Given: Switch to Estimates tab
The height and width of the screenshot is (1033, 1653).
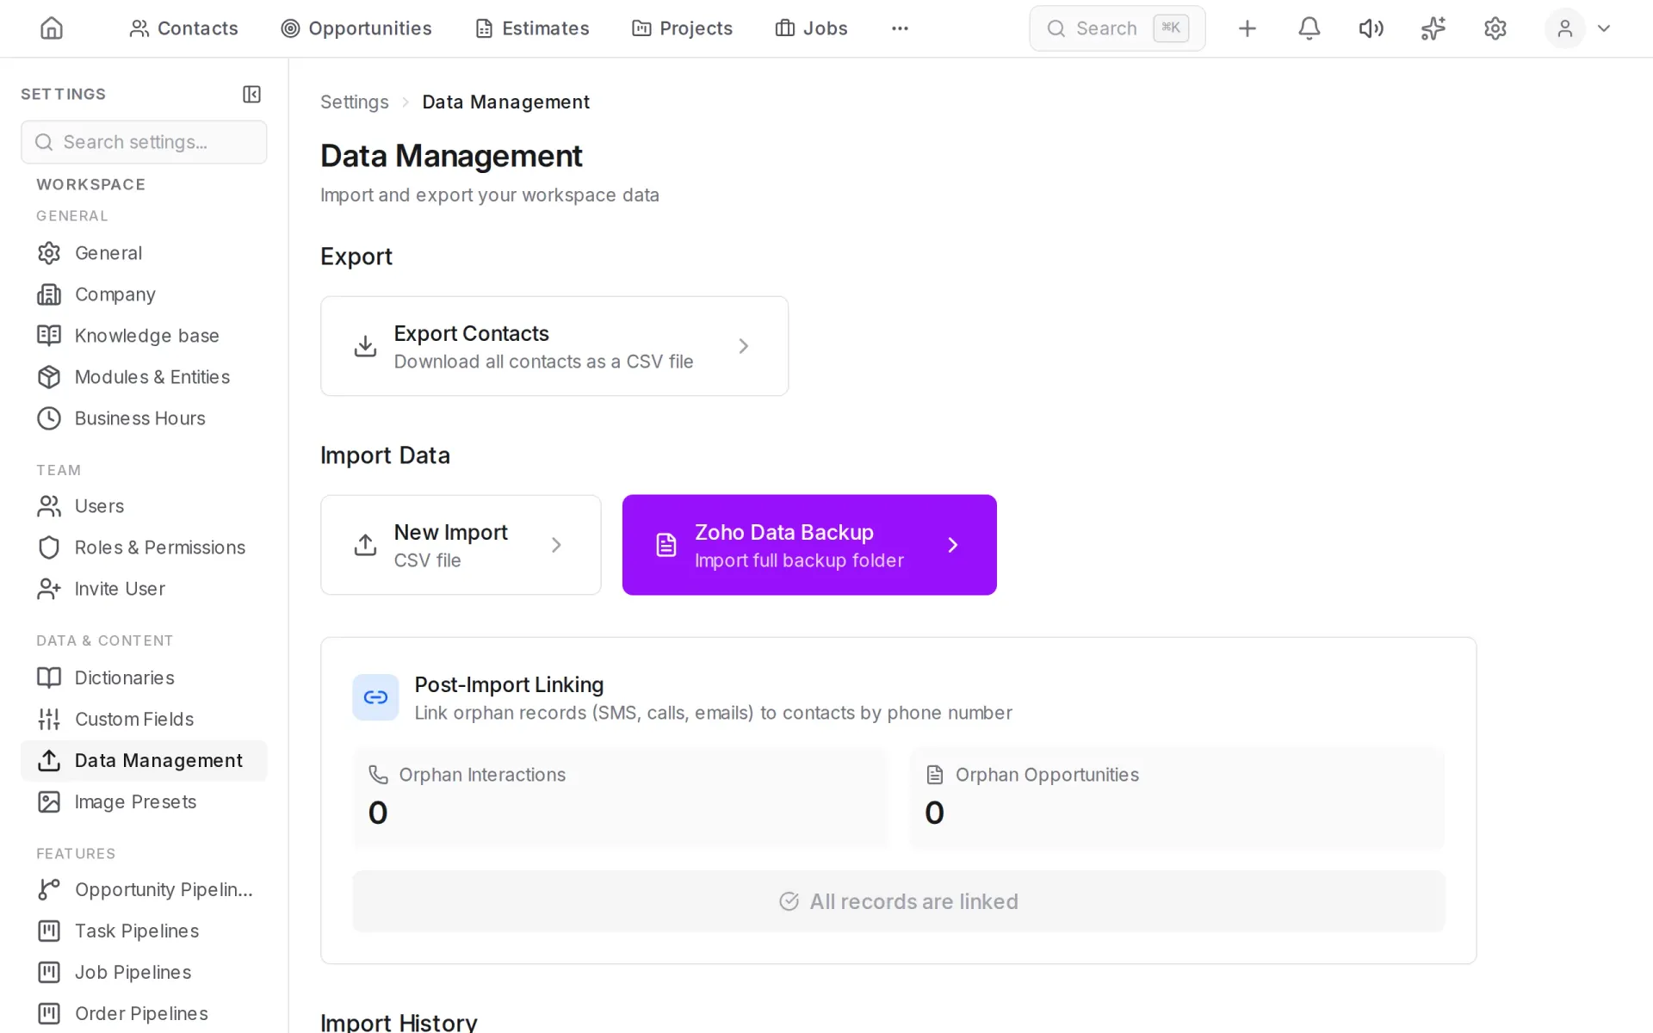Looking at the screenshot, I should pyautogui.click(x=532, y=28).
